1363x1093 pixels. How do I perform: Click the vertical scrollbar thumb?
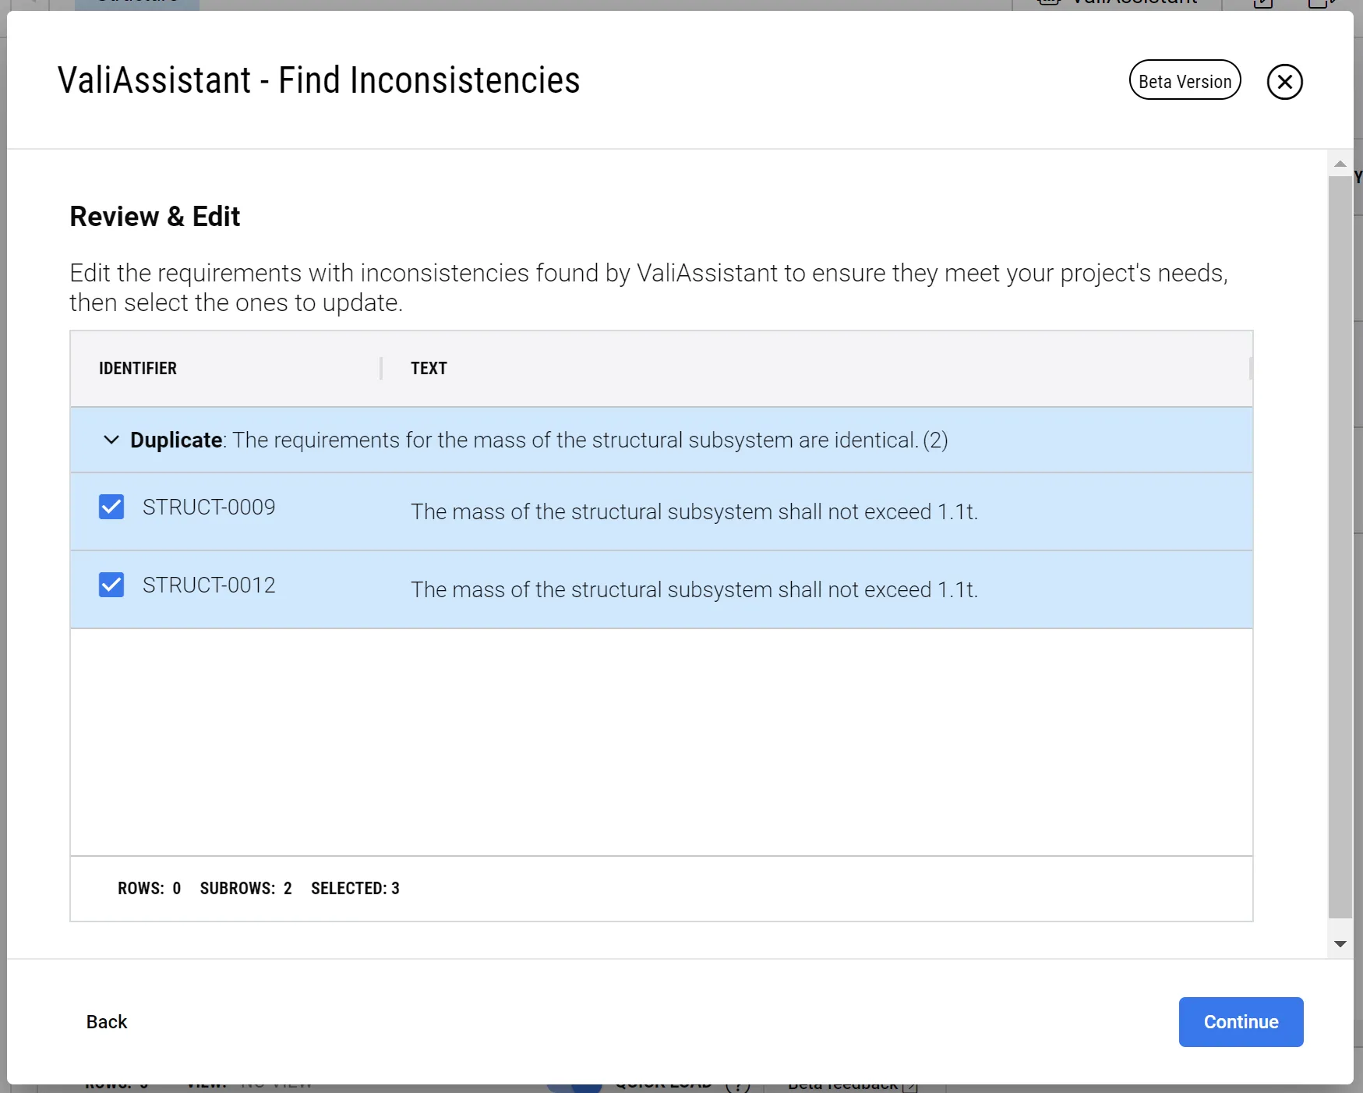pos(1340,546)
